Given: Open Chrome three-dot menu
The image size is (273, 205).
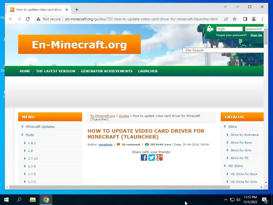Looking at the screenshot, I should (x=262, y=19).
